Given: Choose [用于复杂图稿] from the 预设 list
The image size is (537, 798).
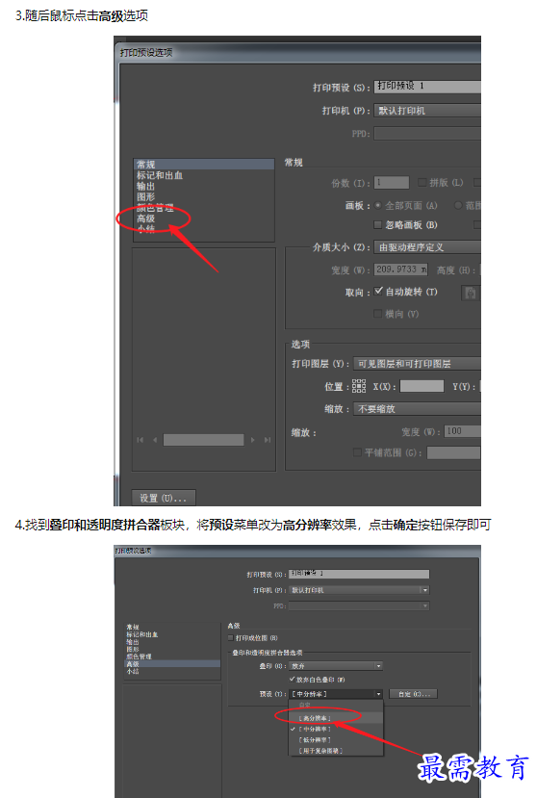Looking at the screenshot, I should tap(336, 751).
